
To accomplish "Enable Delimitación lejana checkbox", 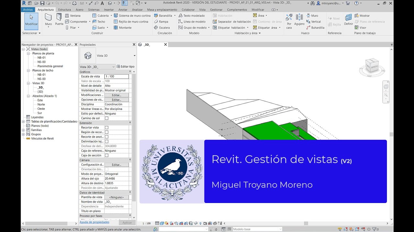I will tap(107, 141).
